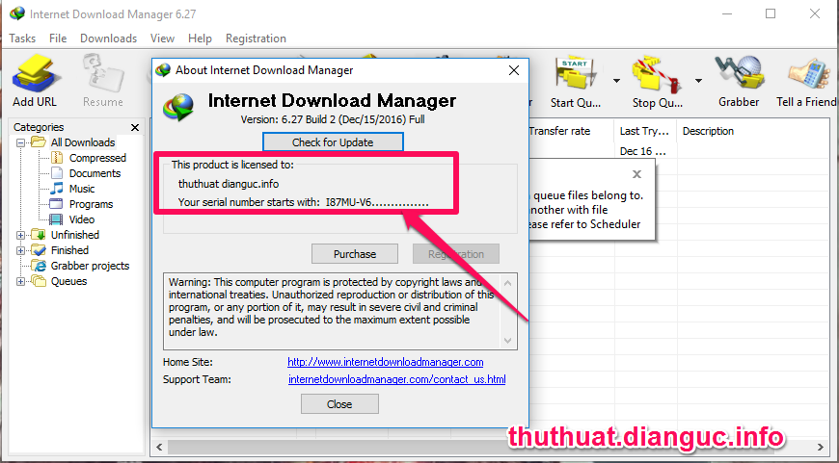Select the Video category
This screenshot has width=839, height=463.
coord(82,219)
